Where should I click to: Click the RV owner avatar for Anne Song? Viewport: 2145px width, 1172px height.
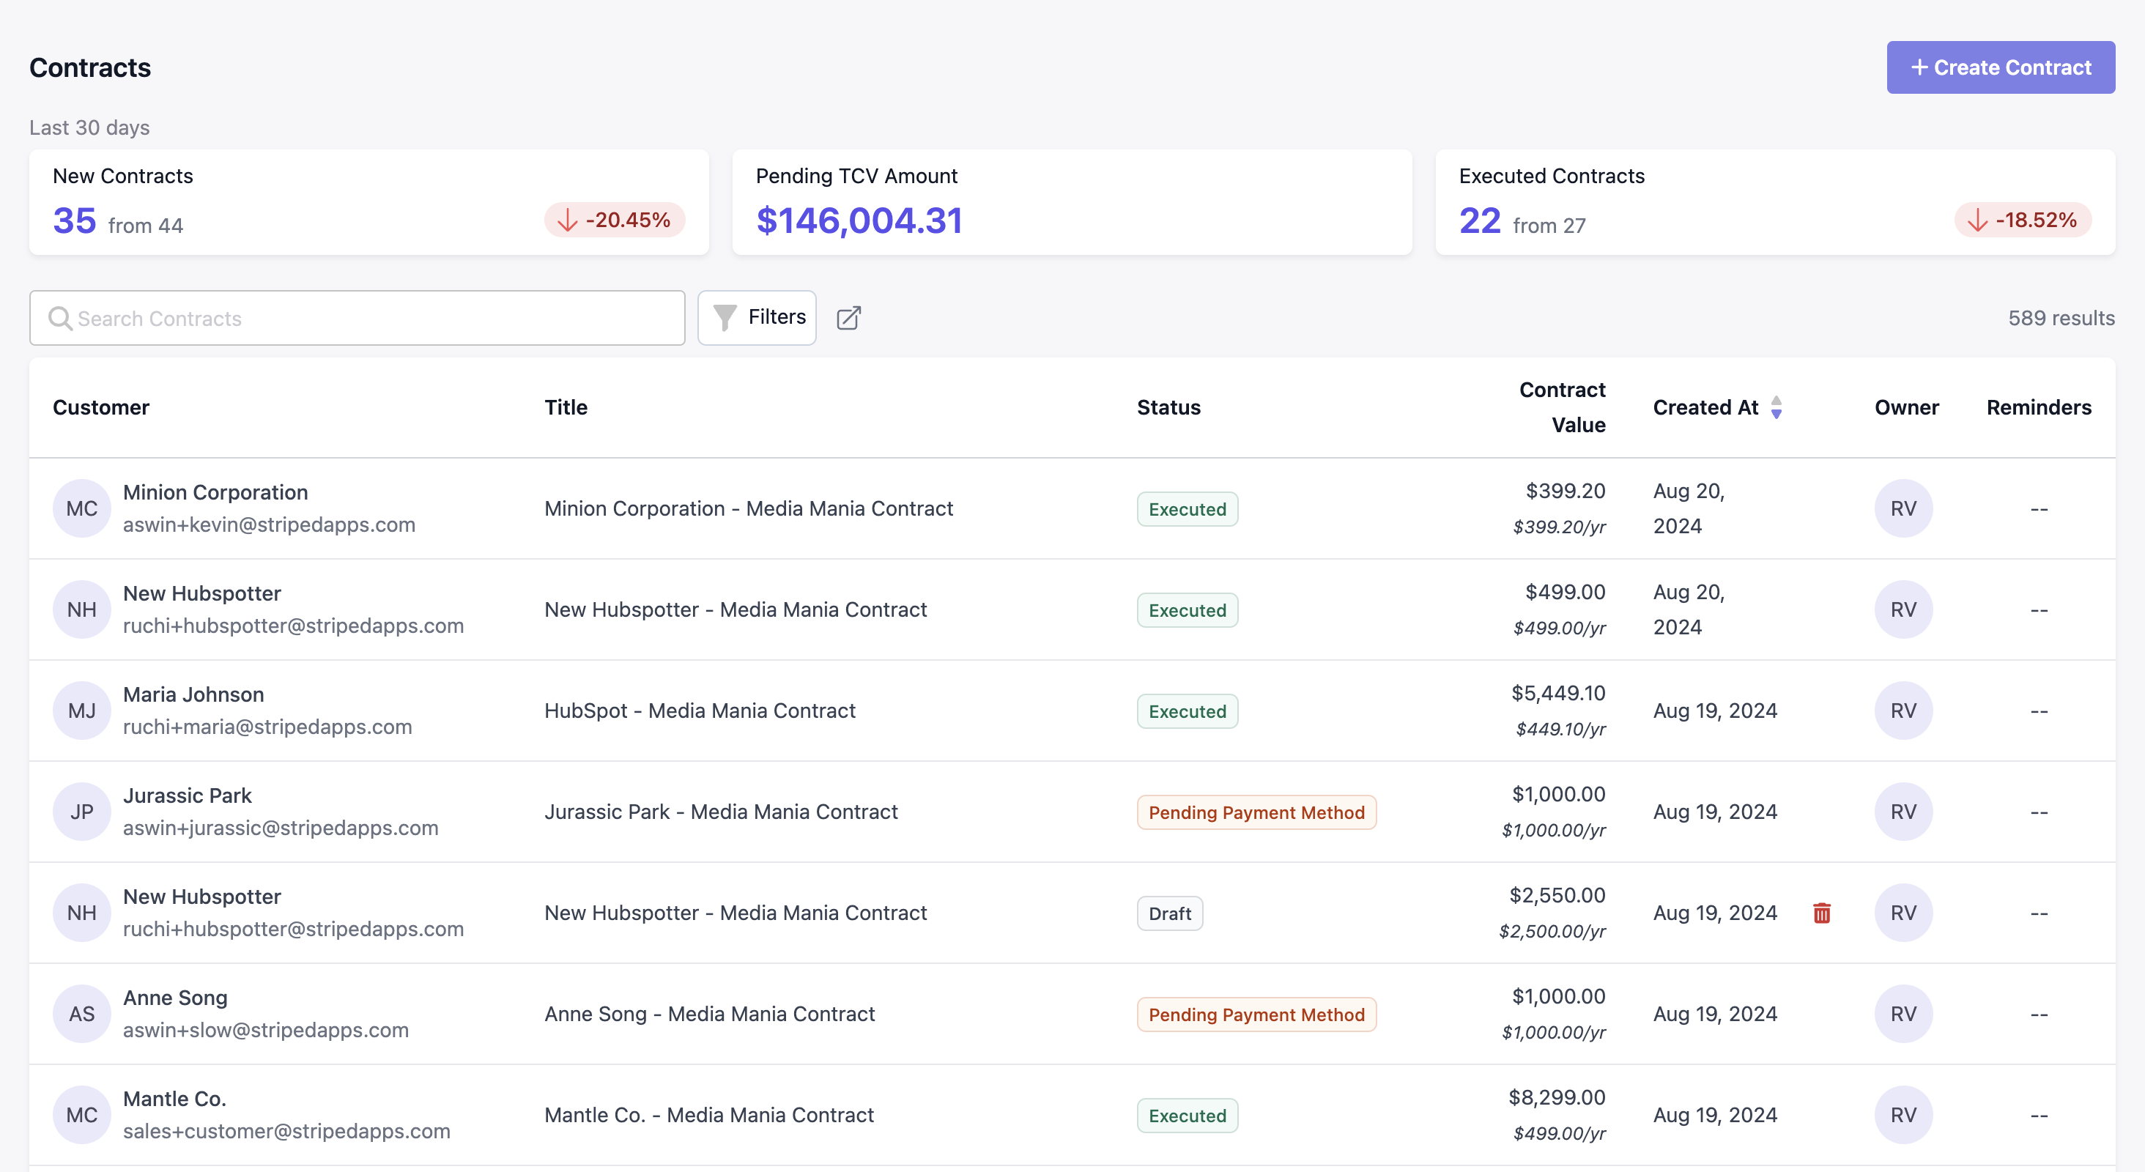point(1903,1014)
